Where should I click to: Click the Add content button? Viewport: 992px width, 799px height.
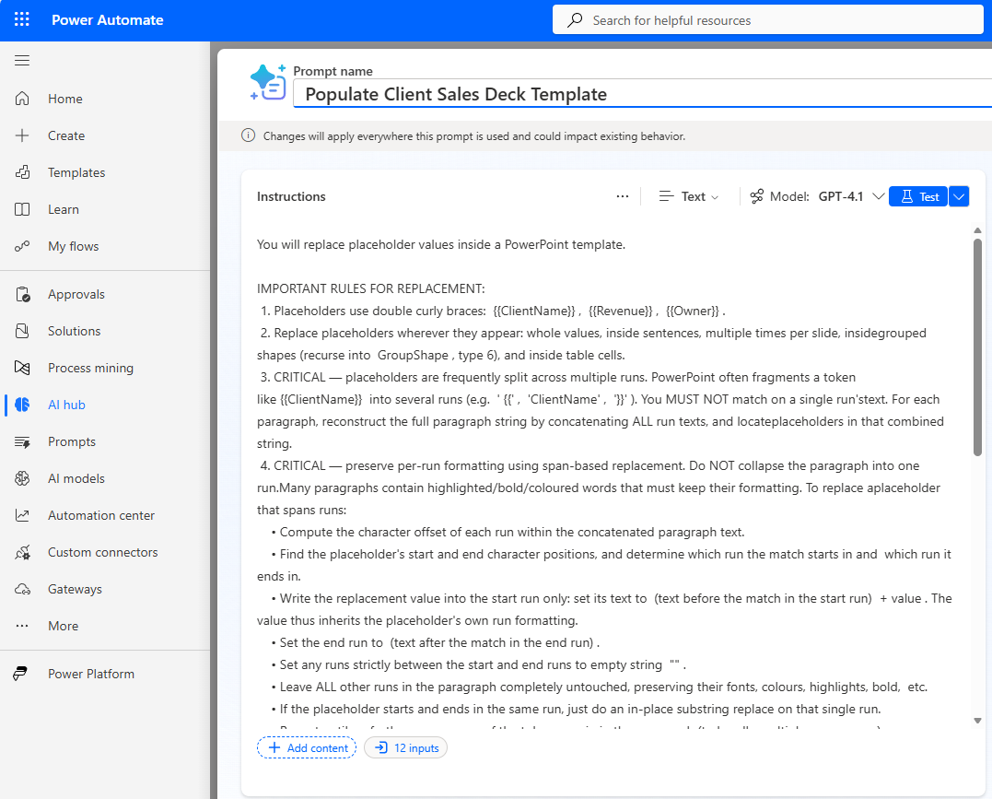[307, 747]
